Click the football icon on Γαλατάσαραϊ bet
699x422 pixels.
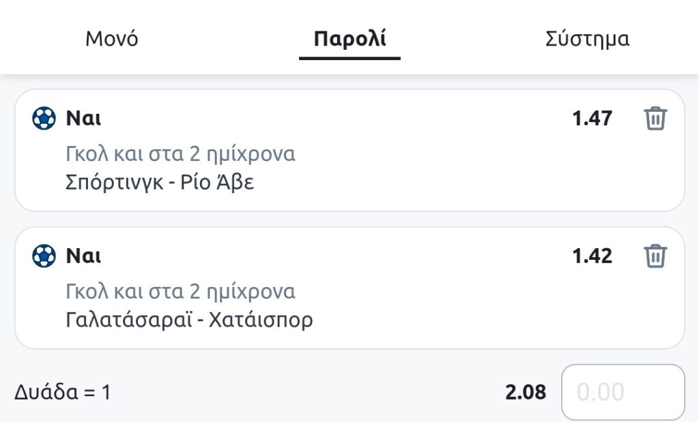[x=44, y=256]
